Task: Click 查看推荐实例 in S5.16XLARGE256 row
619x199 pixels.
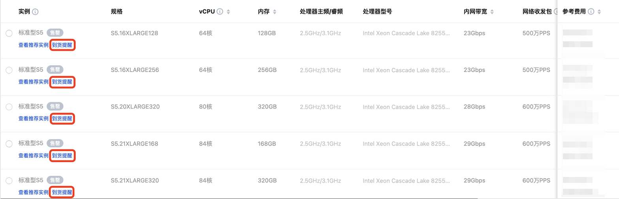Action: (34, 82)
